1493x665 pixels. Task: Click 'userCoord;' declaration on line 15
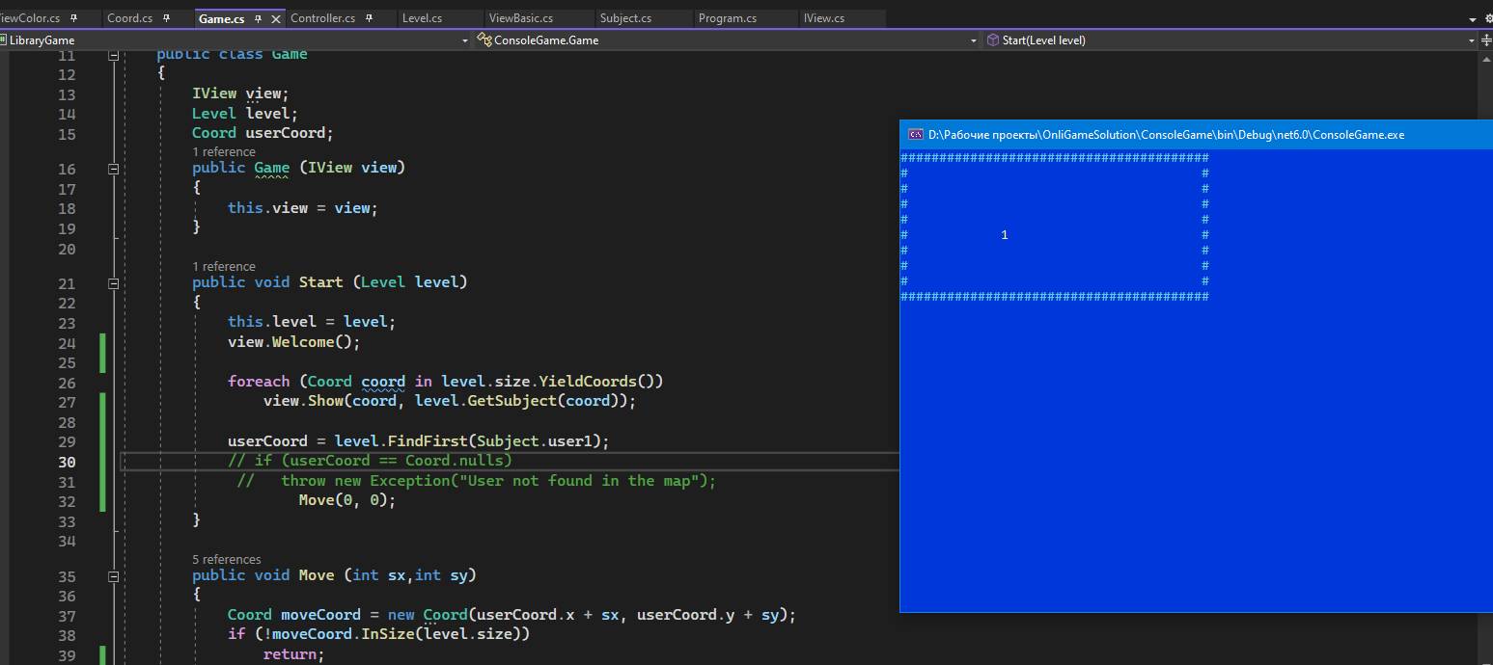tap(289, 133)
